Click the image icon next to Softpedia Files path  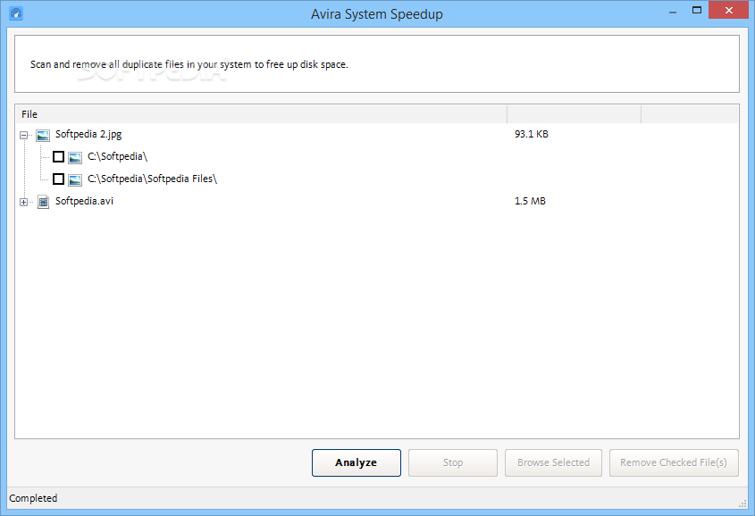tap(75, 179)
